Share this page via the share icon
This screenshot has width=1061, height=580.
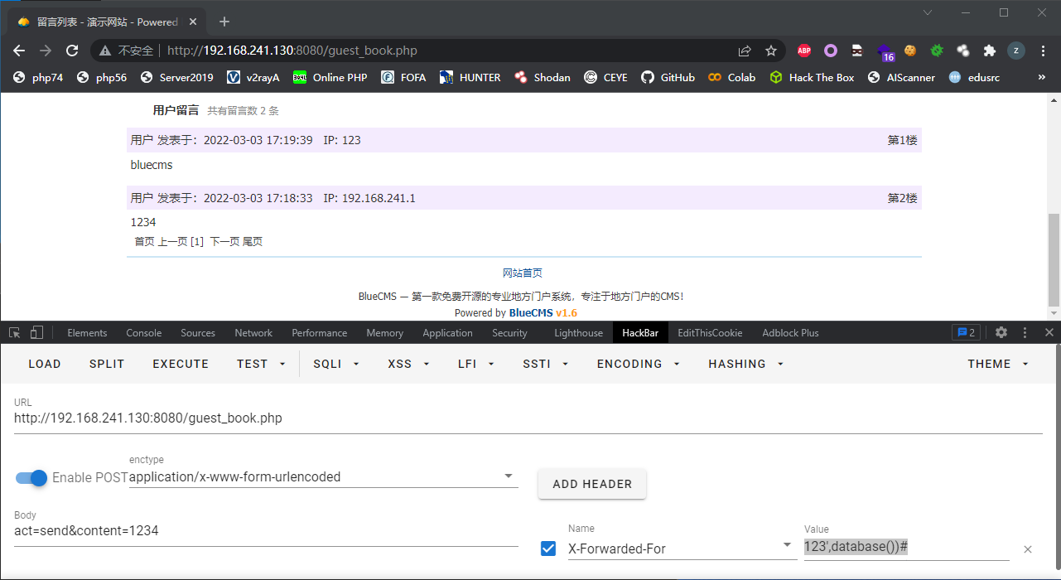click(745, 51)
